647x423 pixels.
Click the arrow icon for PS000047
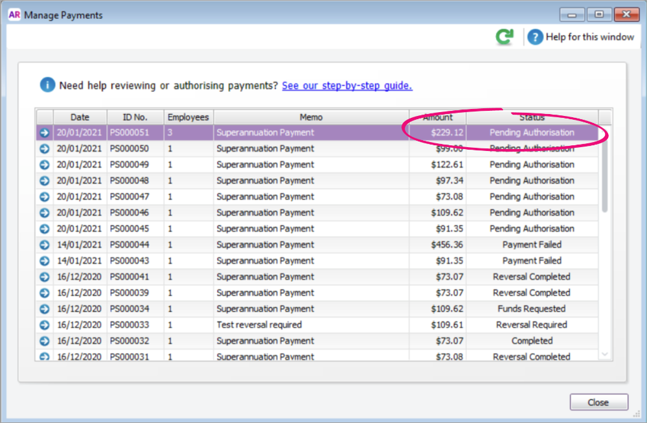pos(44,197)
